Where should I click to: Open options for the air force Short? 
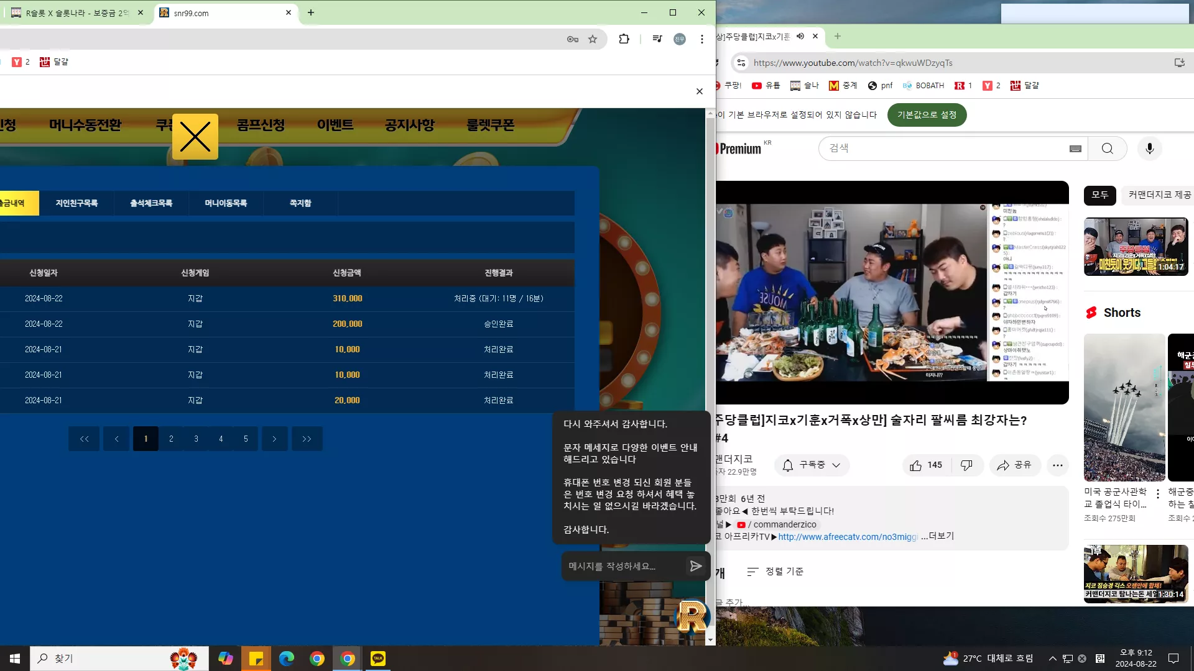1158,494
